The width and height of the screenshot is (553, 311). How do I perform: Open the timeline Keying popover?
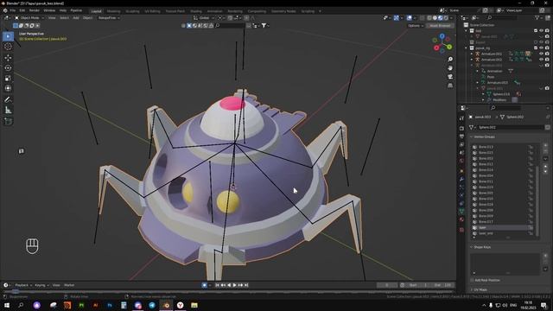pos(41,285)
